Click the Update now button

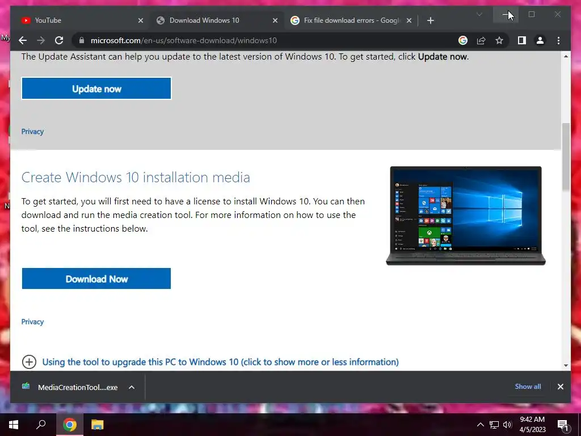[x=96, y=88]
